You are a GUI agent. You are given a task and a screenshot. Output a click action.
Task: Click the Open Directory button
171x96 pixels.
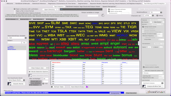tap(50, 10)
